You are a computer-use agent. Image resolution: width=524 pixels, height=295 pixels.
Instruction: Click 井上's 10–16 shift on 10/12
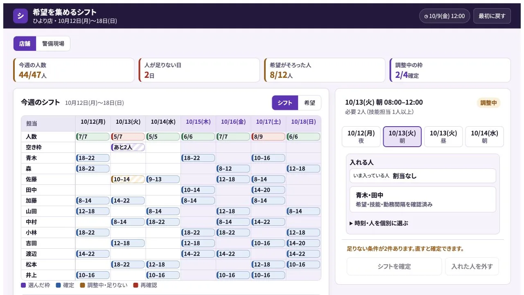[x=93, y=275]
